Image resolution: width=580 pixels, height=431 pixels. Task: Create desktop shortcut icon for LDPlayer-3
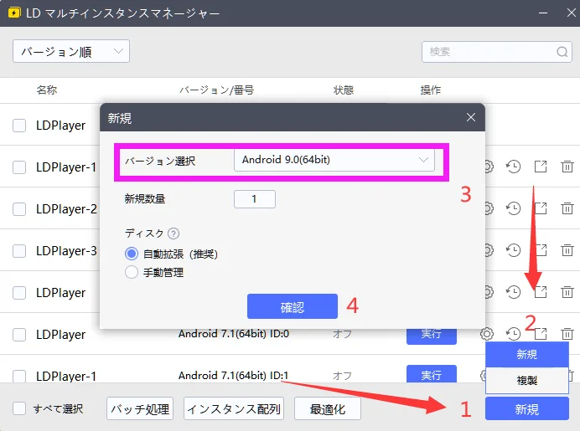tap(541, 250)
